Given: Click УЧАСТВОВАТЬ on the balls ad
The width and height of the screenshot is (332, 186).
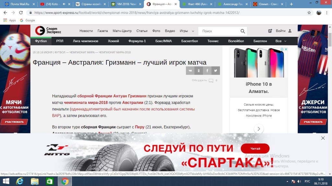Looking at the screenshot, I should (14, 122).
